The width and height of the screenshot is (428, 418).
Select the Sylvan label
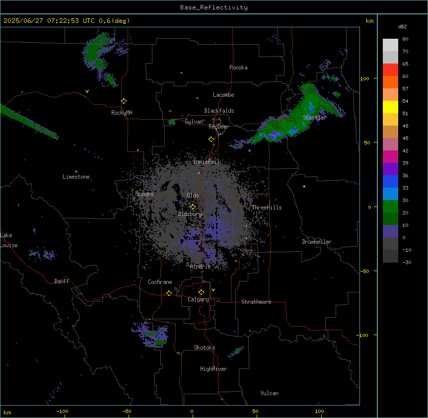click(194, 122)
